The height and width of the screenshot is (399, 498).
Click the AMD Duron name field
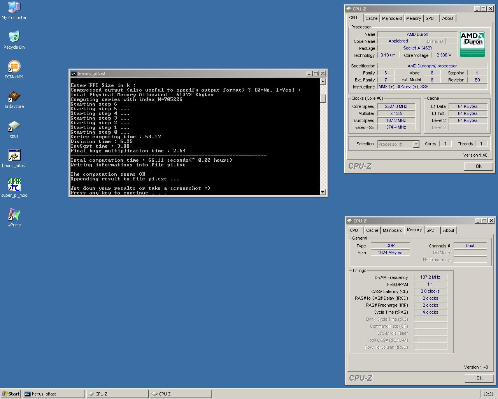(x=417, y=34)
